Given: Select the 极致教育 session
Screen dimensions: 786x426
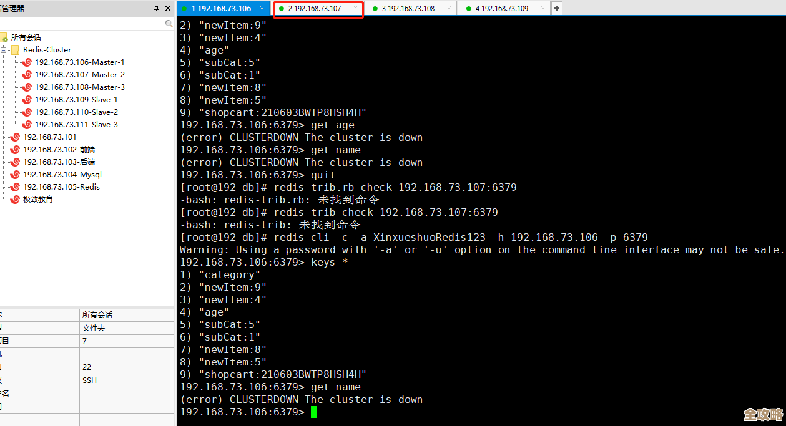Looking at the screenshot, I should pyautogui.click(x=38, y=200).
